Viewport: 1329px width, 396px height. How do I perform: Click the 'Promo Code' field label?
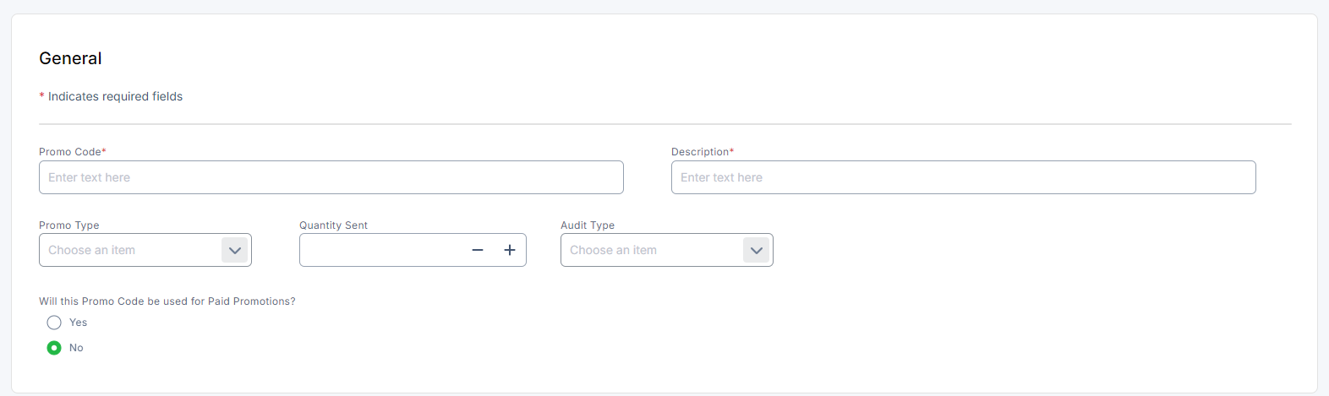pyautogui.click(x=70, y=152)
